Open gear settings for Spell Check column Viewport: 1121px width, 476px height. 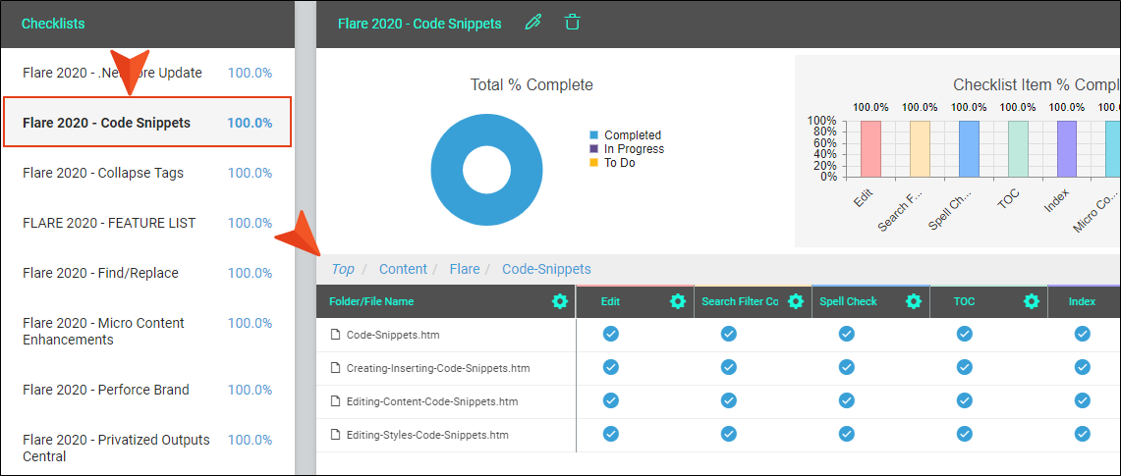click(914, 301)
